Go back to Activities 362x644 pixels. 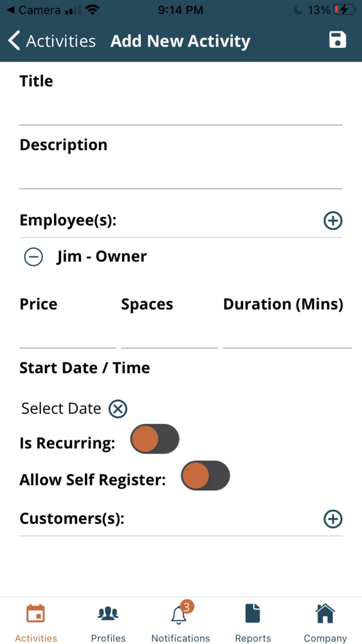pyautogui.click(x=52, y=41)
